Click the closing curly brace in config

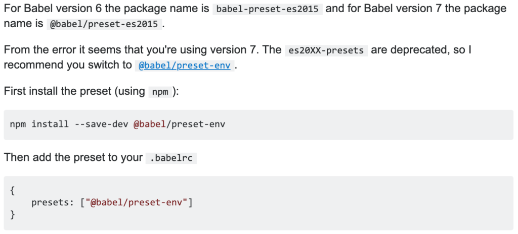pos(13,214)
